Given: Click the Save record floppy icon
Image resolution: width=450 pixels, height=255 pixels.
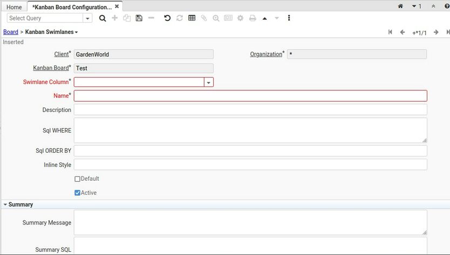Looking at the screenshot, I should click(139, 18).
